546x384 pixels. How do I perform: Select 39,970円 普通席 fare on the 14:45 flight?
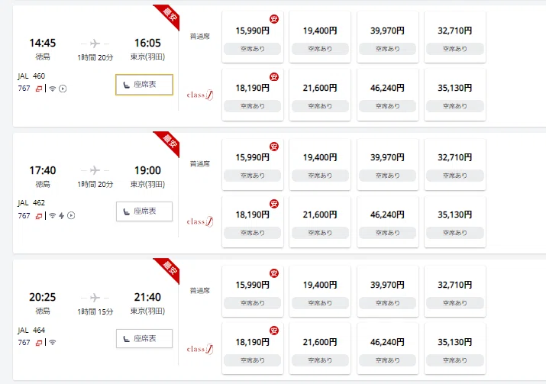(x=387, y=37)
